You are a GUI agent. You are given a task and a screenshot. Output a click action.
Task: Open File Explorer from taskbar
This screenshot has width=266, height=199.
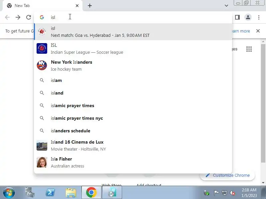(x=71, y=192)
